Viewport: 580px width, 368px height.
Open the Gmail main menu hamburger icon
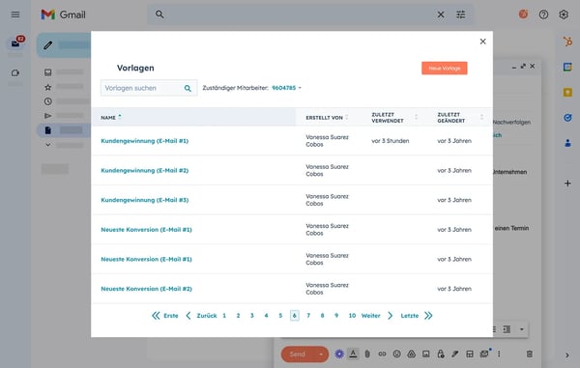tap(15, 14)
